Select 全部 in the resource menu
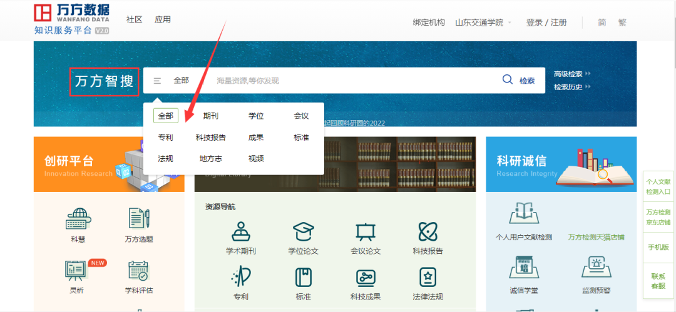Image resolution: width=676 pixels, height=312 pixels. coord(165,116)
